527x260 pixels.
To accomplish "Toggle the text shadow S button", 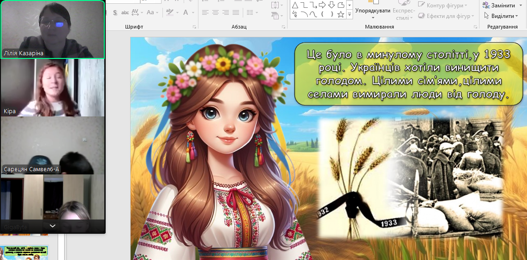I will click(115, 13).
